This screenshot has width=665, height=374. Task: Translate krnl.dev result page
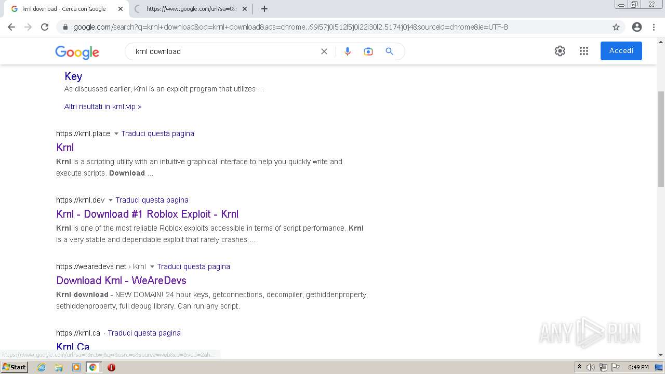152,200
